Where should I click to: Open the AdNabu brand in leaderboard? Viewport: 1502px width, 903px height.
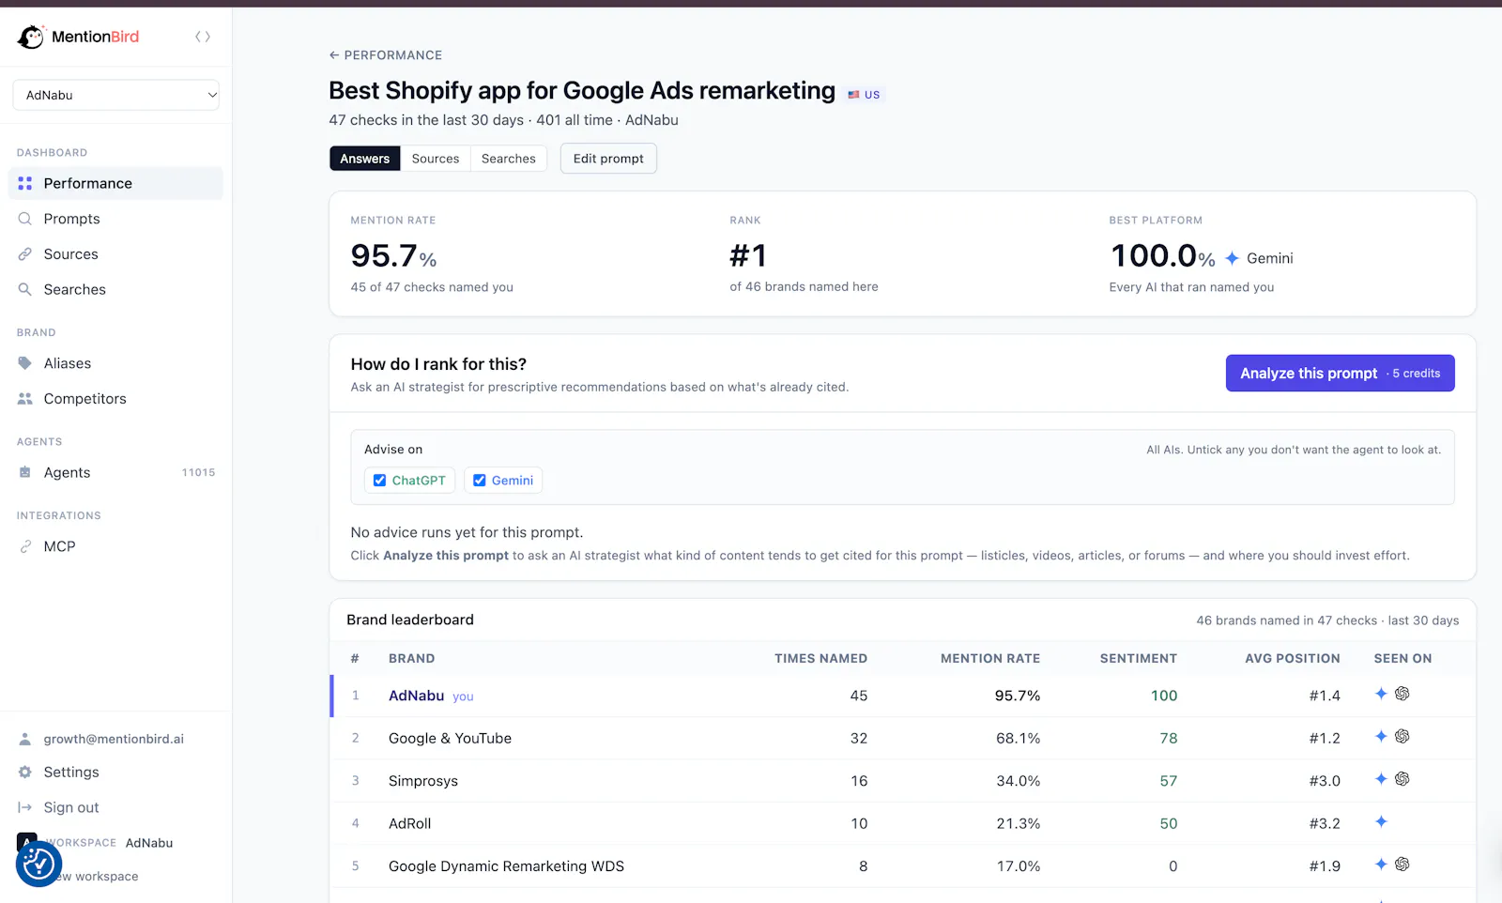[417, 696]
